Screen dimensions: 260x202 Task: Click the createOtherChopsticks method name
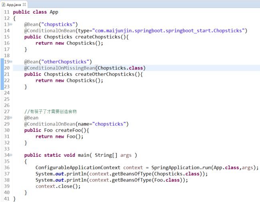[105, 74]
